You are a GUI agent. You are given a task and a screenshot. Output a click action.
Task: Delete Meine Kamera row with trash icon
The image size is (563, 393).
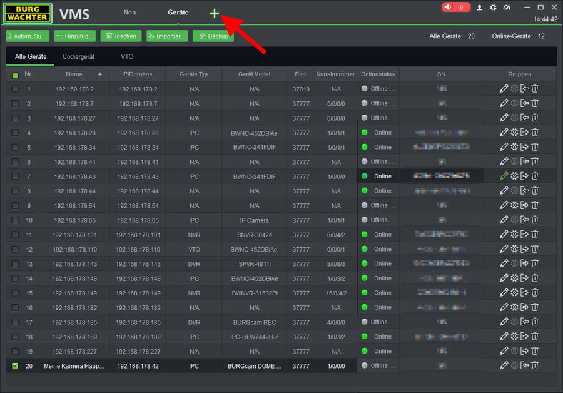click(x=535, y=365)
